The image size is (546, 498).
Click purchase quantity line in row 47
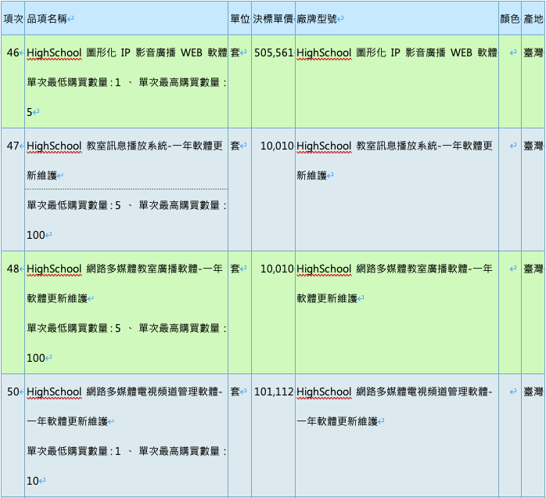127,206
